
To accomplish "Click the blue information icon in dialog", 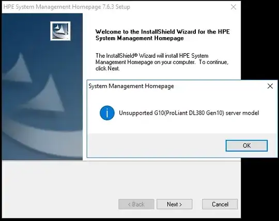I will [x=107, y=113].
